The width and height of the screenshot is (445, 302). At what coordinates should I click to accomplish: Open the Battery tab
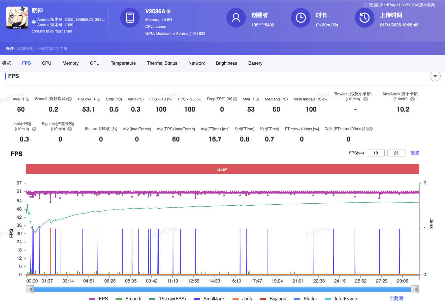(x=255, y=63)
